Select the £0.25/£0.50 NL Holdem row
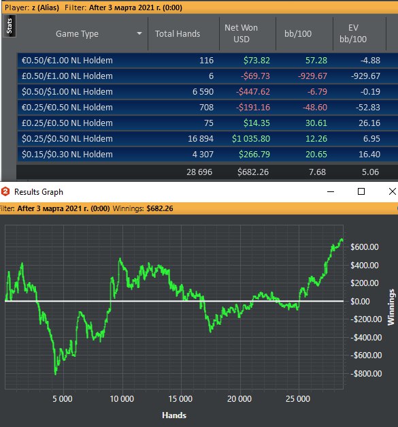 click(x=208, y=123)
